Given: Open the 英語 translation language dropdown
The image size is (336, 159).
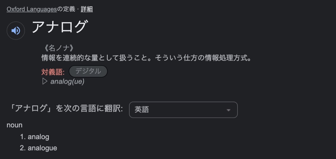Looking at the screenshot, I should [x=183, y=110].
